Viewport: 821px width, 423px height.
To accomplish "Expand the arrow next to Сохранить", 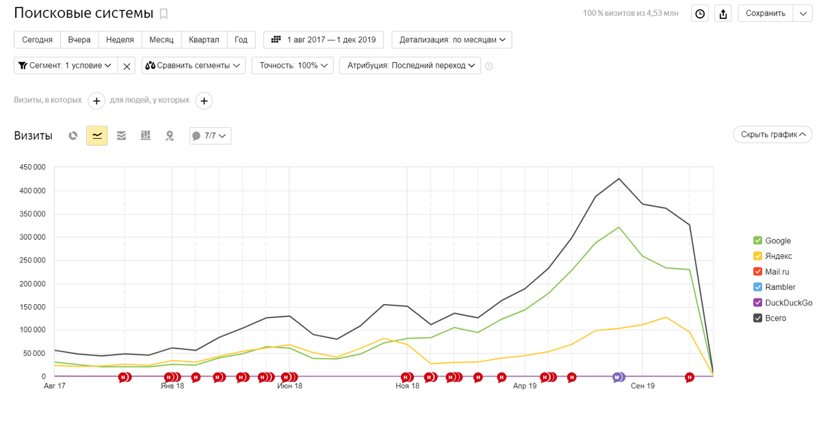I will (x=803, y=14).
